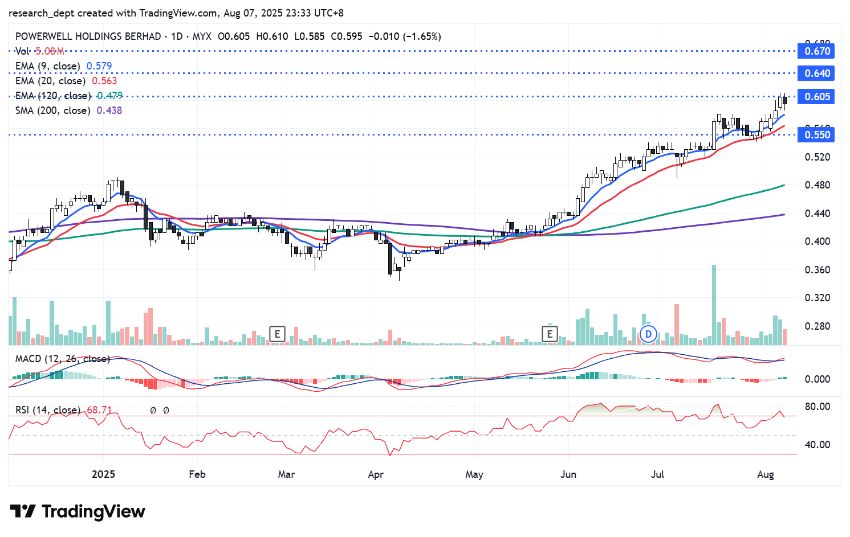Screen dimensions: 850x537
Task: Click the 0.480 price axis label
Action: [817, 185]
